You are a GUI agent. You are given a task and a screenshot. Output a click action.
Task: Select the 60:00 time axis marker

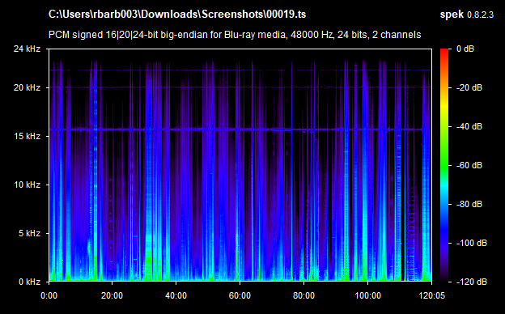240,295
